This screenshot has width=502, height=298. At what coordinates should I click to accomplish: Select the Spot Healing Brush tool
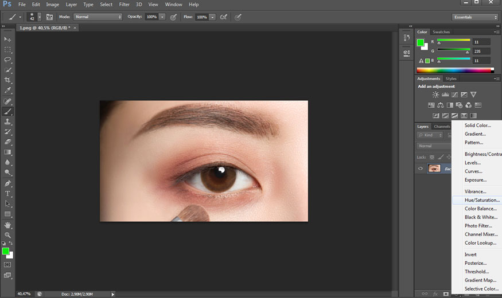click(x=7, y=101)
